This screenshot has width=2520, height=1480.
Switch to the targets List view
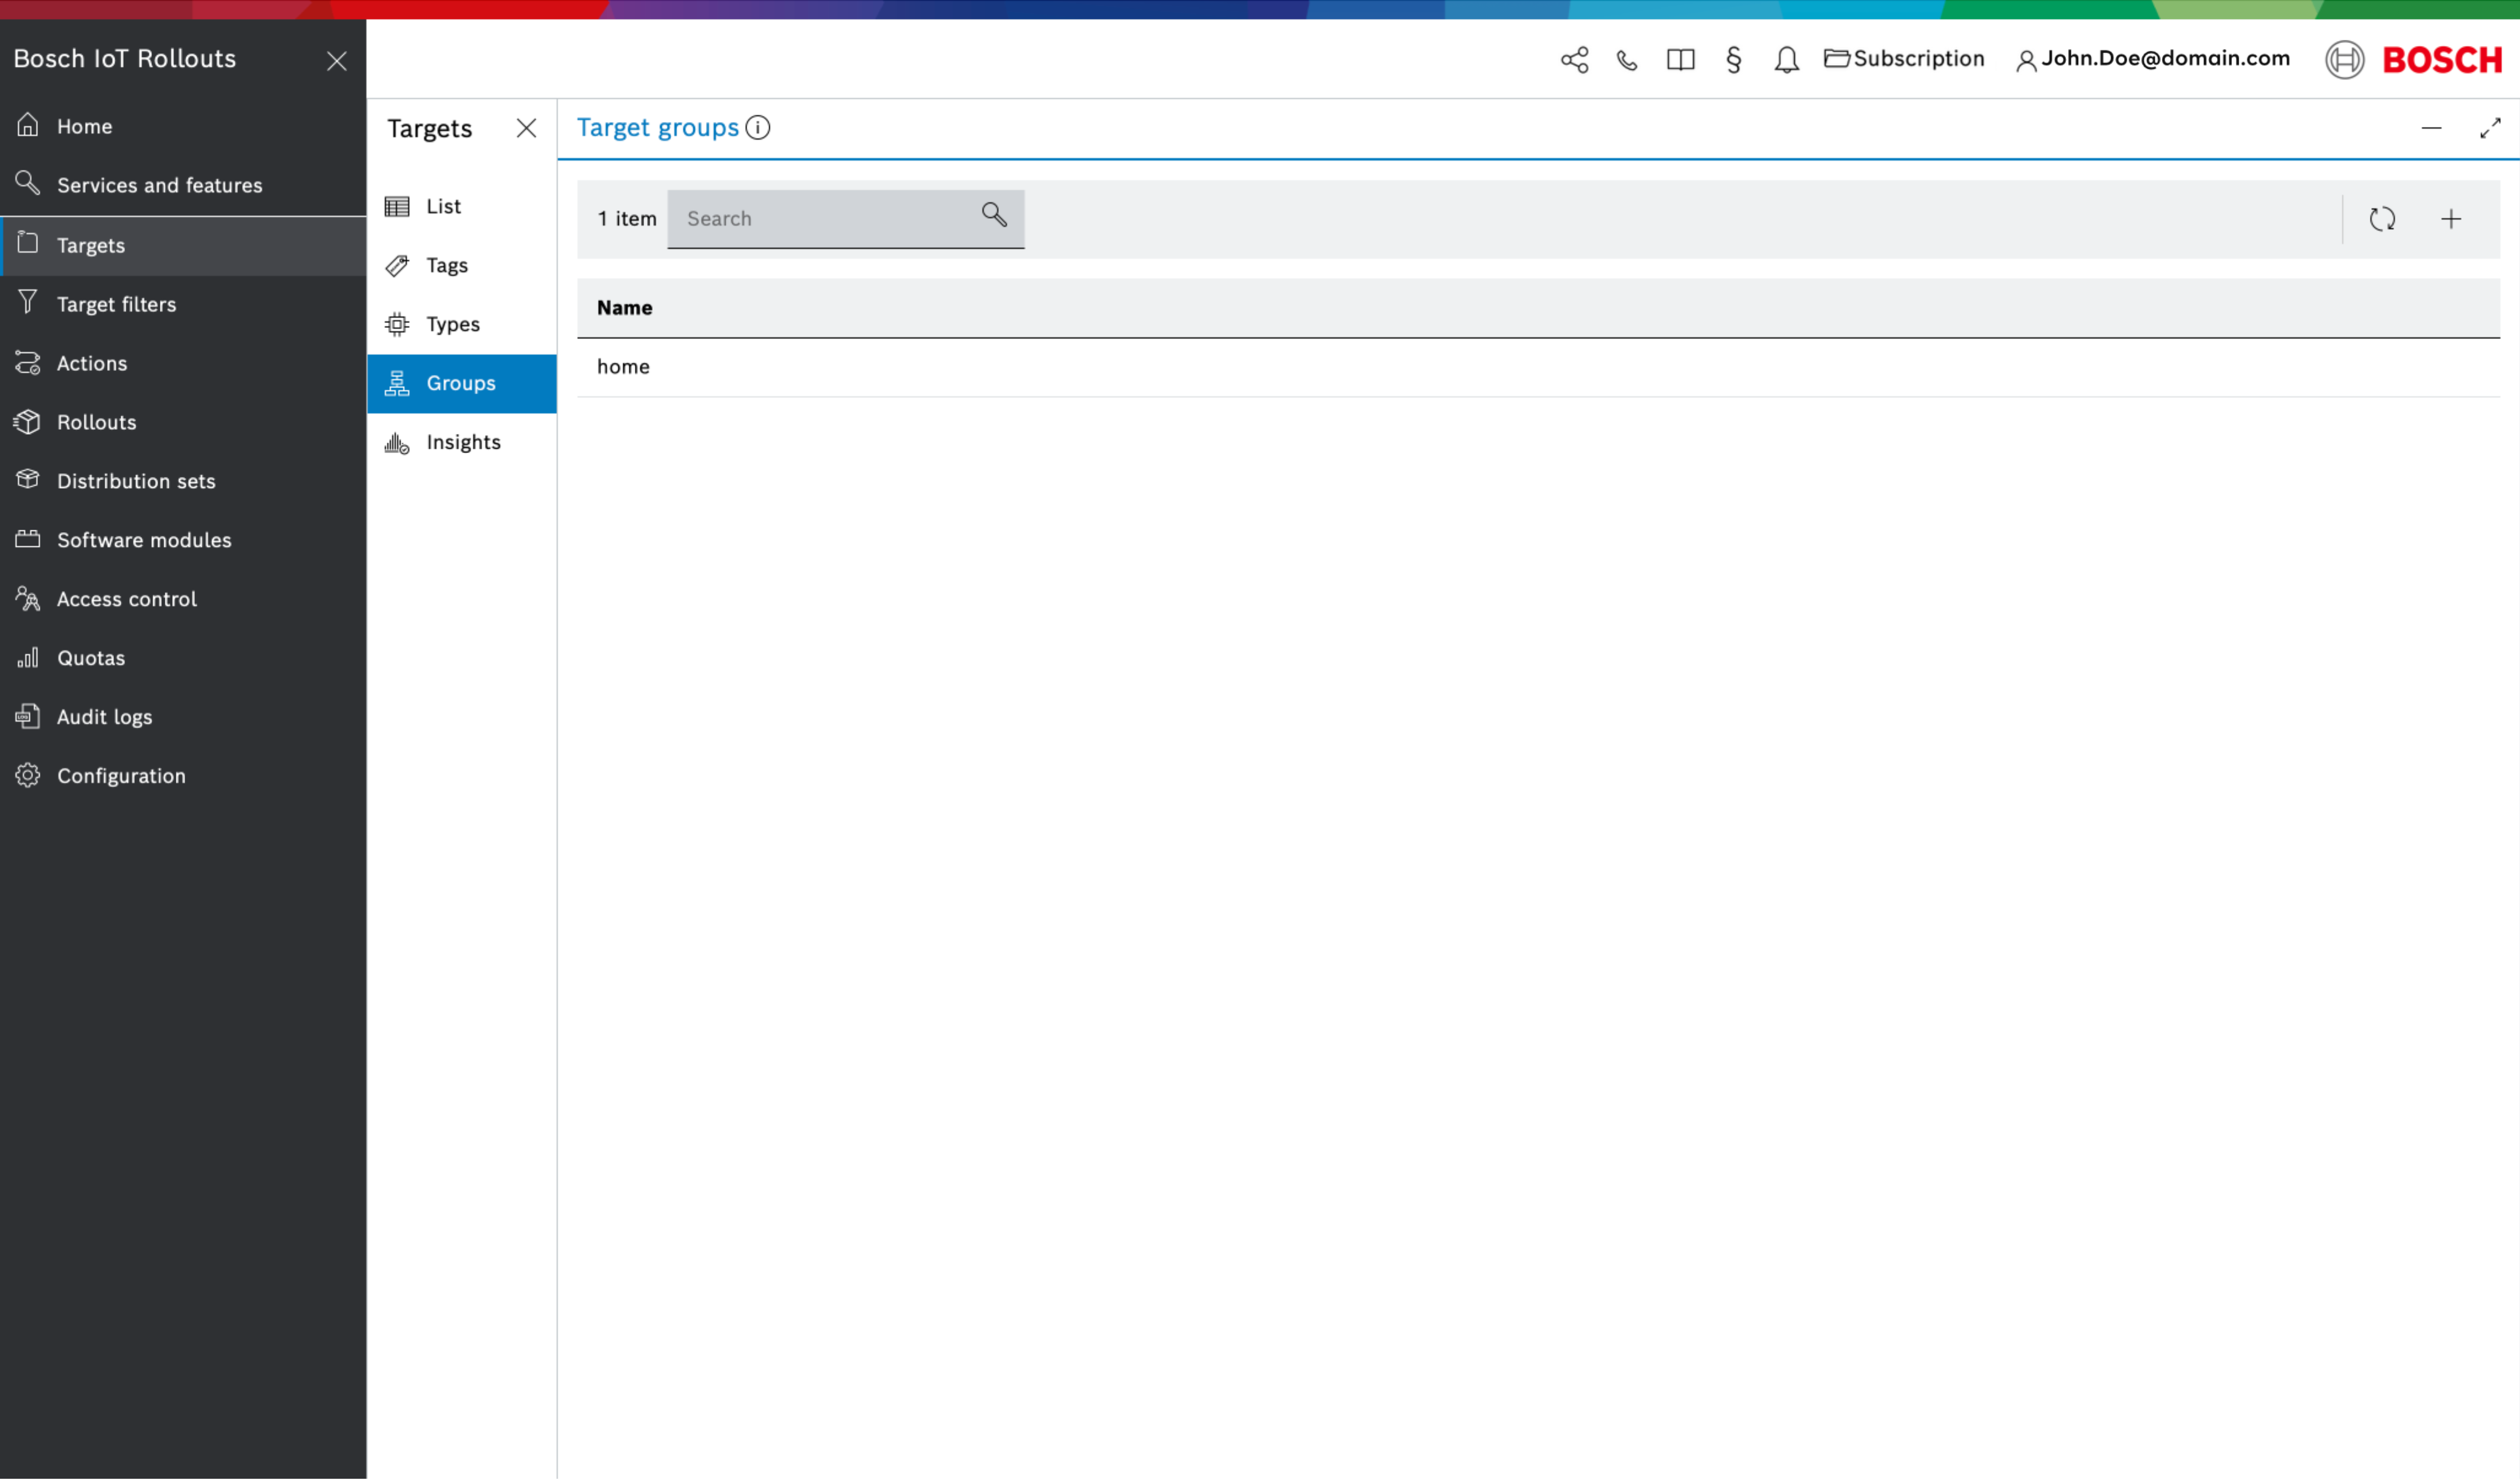coord(462,207)
